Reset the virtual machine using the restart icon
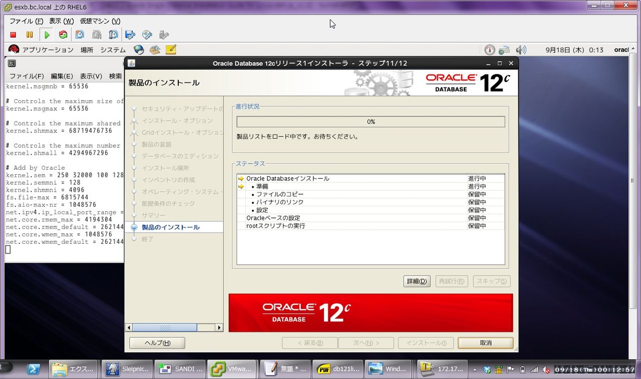 pos(63,35)
